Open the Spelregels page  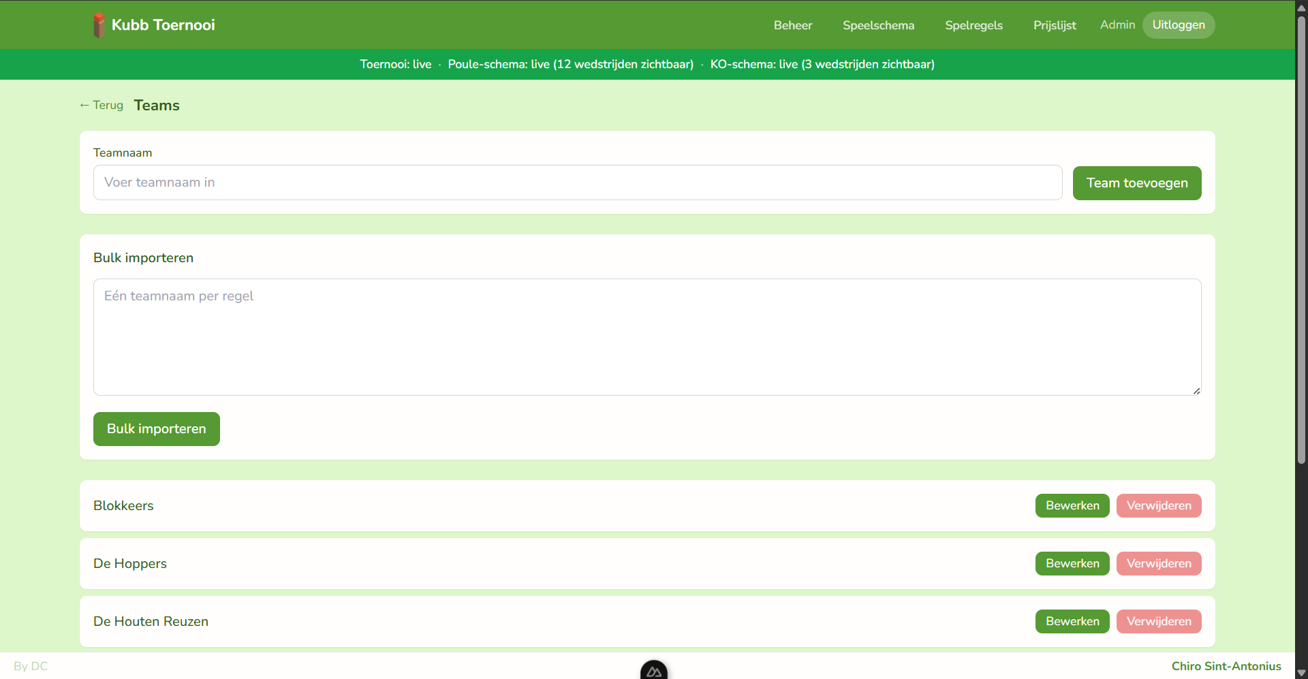point(974,25)
